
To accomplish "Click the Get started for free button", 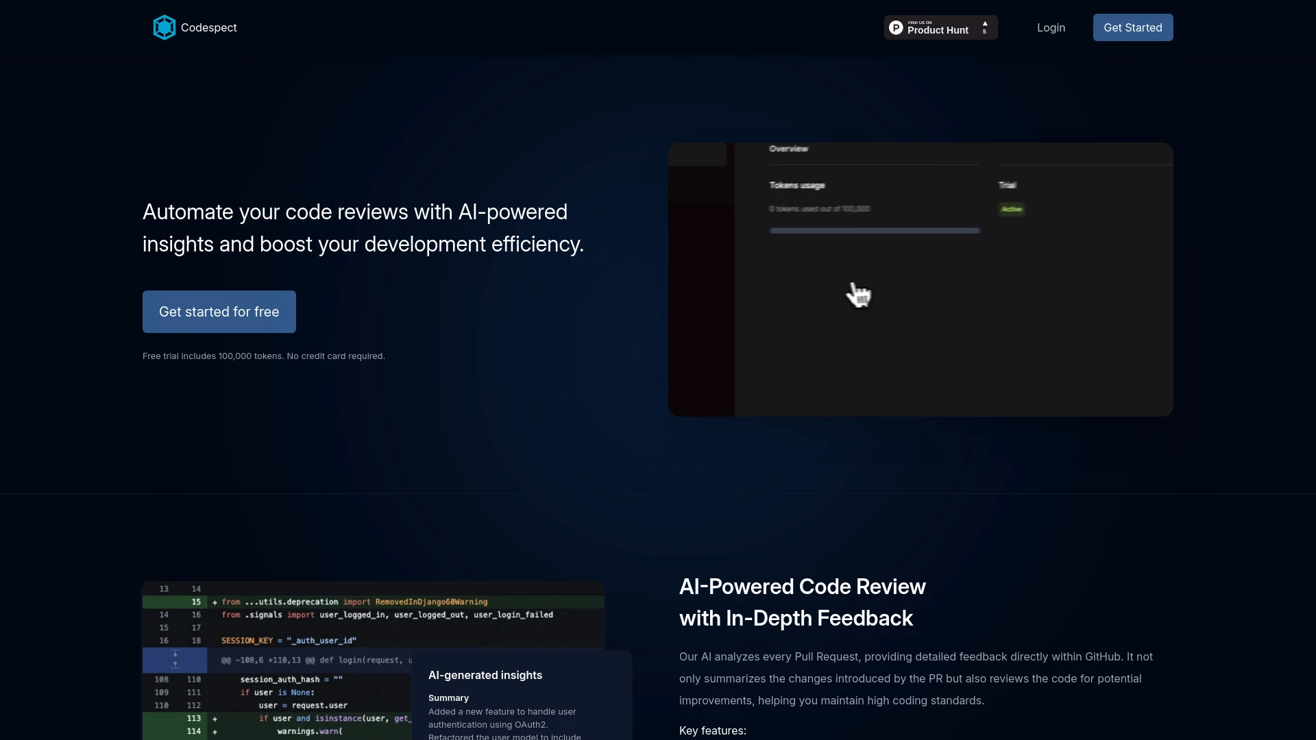I will pos(219,312).
